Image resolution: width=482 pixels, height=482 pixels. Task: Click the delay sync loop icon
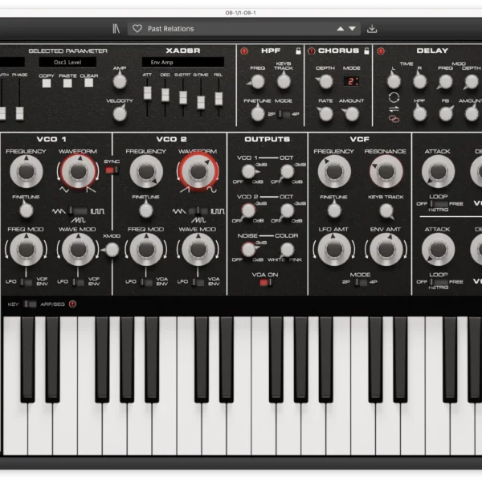pos(394,98)
